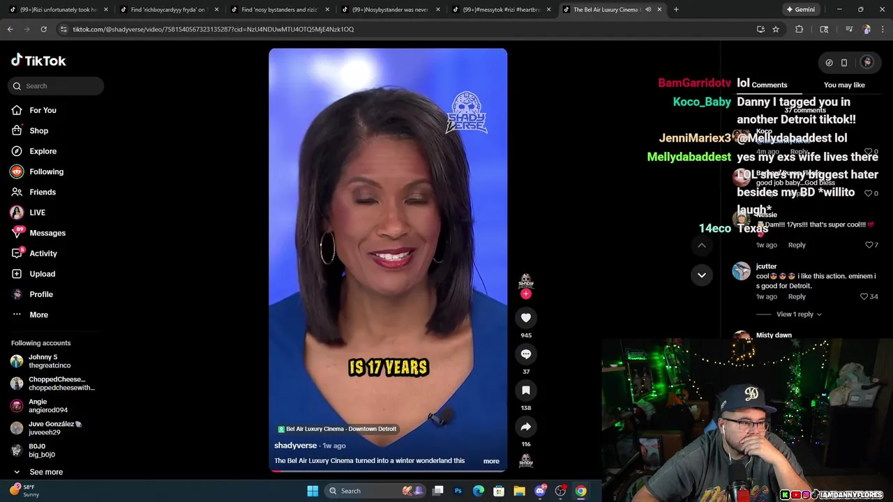Open profile avatar at top right

coord(867,62)
